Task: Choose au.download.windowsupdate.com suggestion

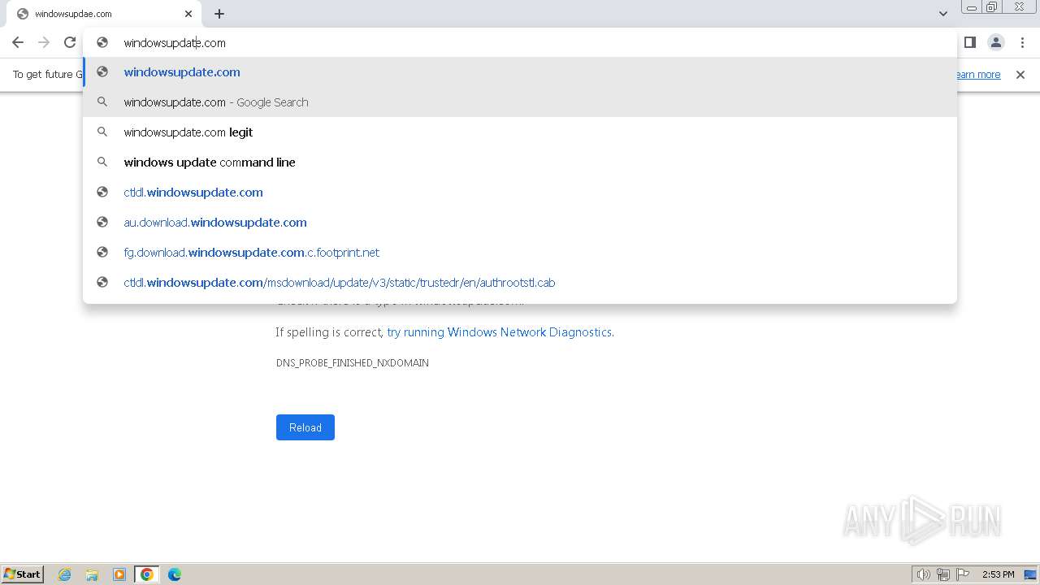Action: pyautogui.click(x=520, y=223)
